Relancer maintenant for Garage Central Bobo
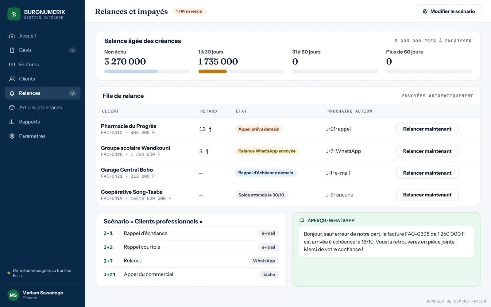 (427, 173)
